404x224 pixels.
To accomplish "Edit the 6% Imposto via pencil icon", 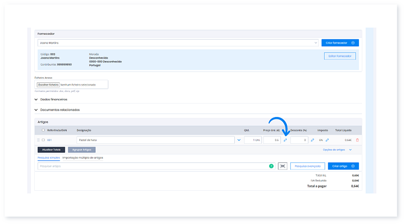I will (x=327, y=140).
